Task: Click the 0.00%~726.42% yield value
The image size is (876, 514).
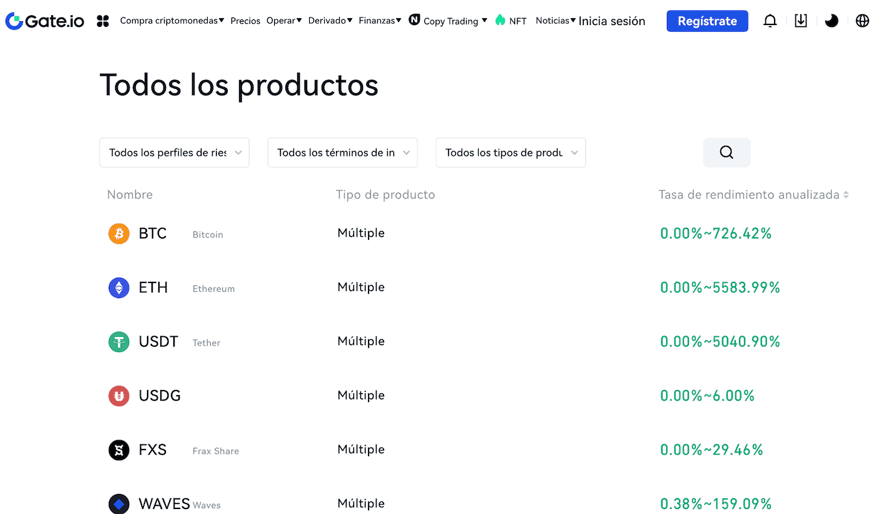Action: [716, 234]
